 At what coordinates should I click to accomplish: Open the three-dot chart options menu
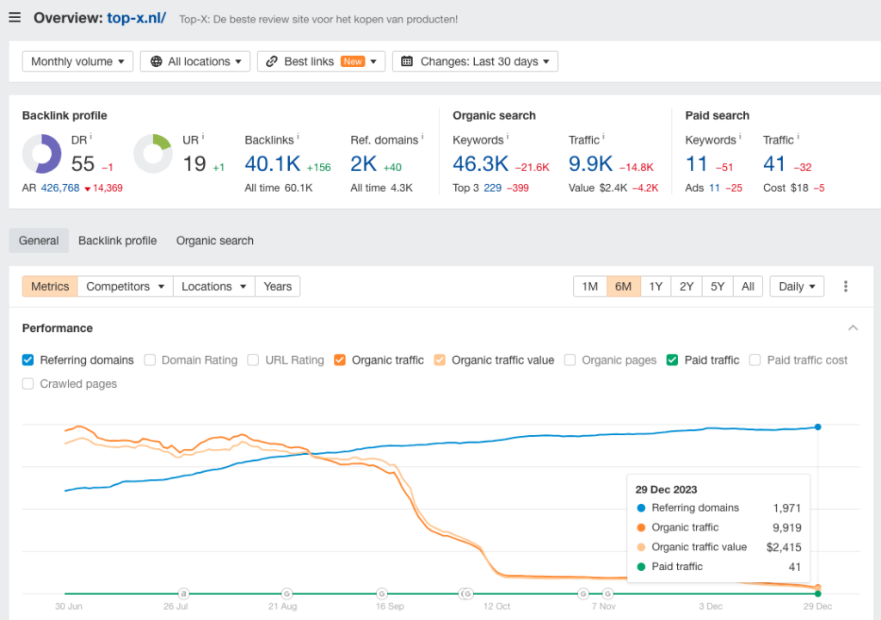(846, 286)
